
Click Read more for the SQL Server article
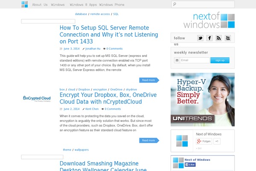tap(149, 80)
